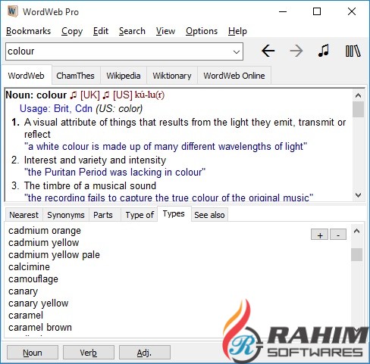Switch to the ChamThes tab

click(75, 76)
